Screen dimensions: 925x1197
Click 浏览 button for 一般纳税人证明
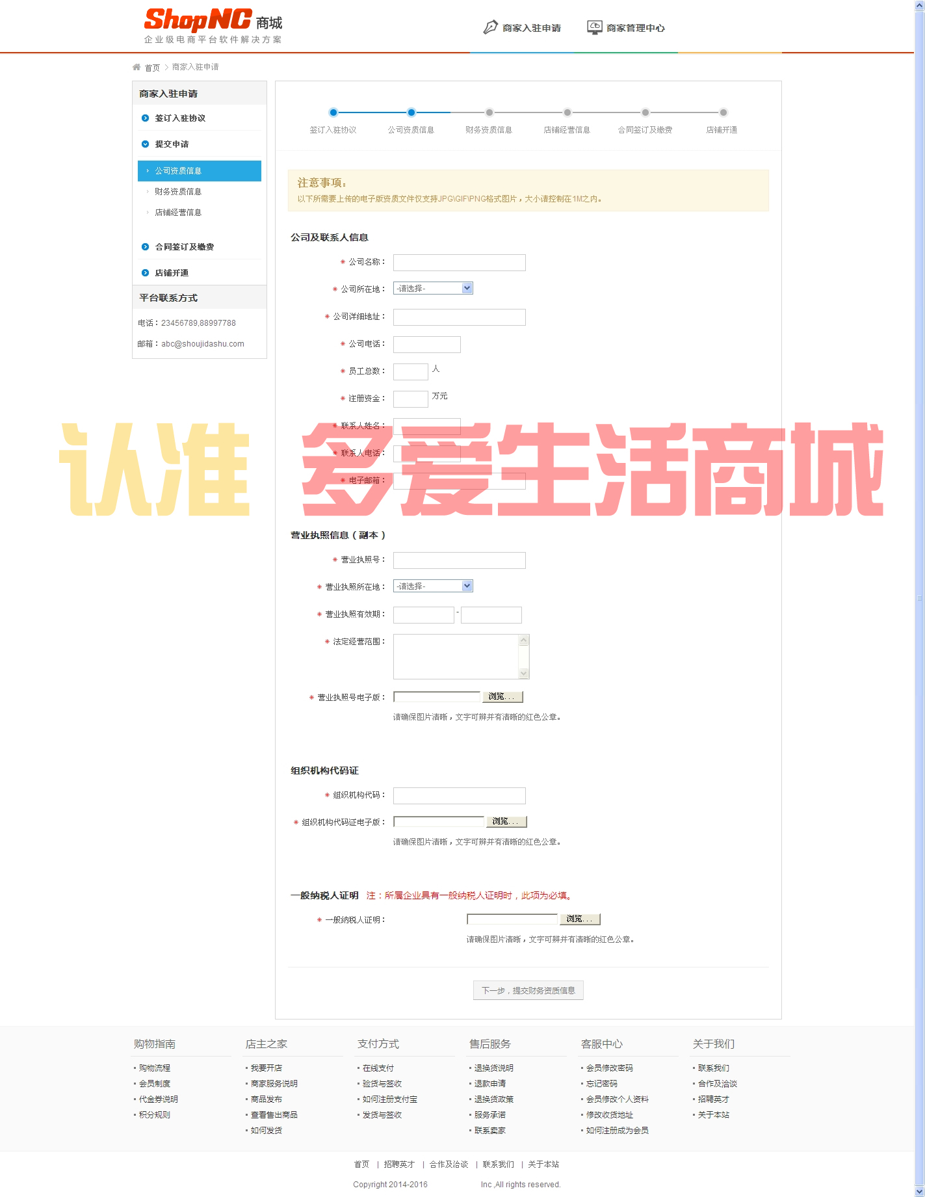click(x=580, y=919)
